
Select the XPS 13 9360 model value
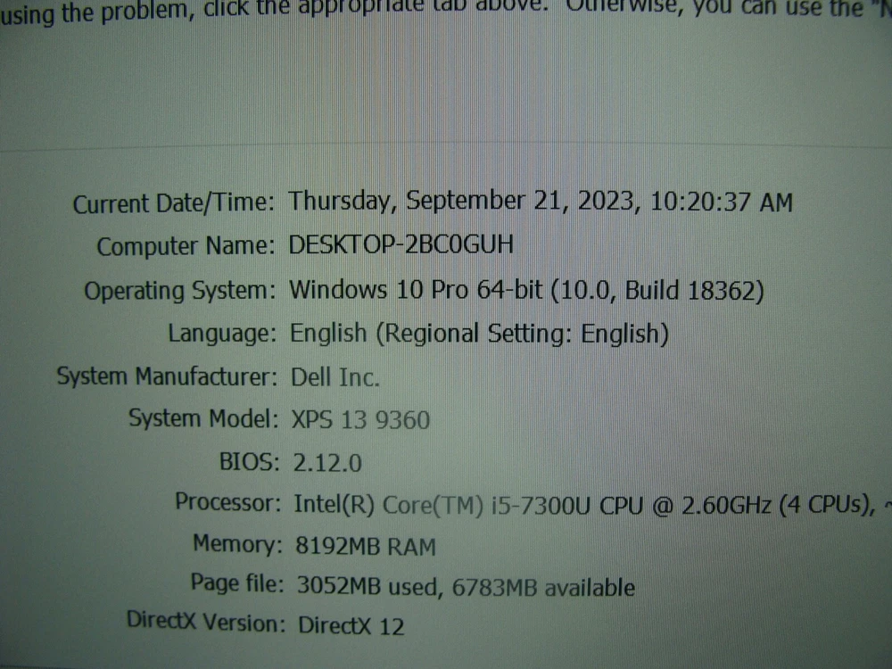(360, 419)
